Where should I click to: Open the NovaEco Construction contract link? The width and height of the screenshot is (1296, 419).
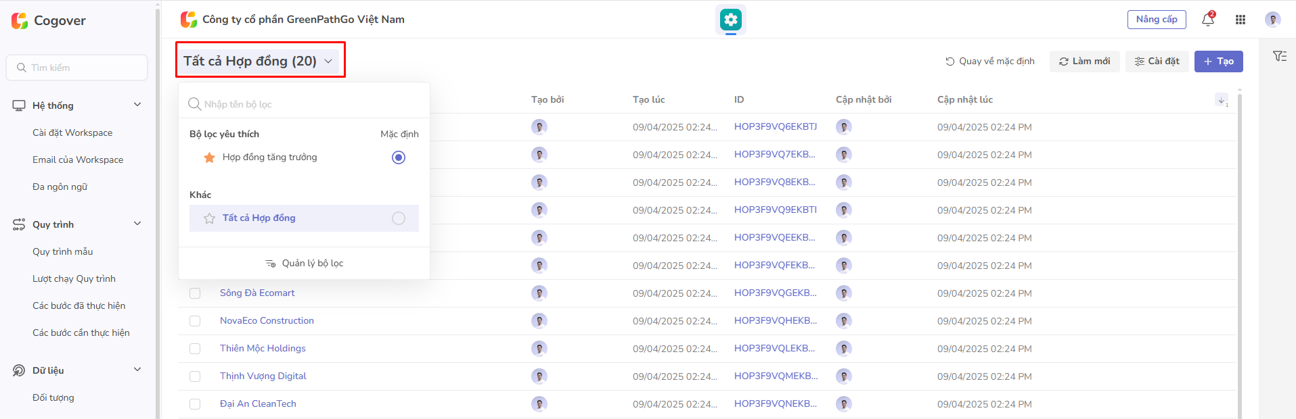[267, 321]
